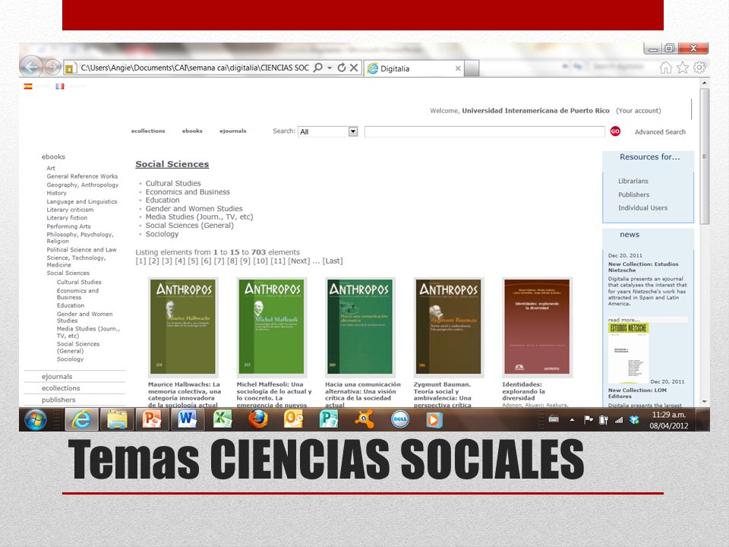Click 'read more...' in news
Viewport: 729px width, 547px height.
(624, 320)
